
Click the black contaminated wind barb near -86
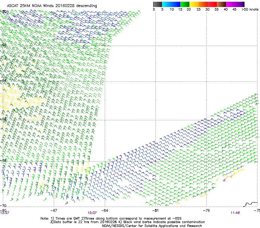coord(66,203)
